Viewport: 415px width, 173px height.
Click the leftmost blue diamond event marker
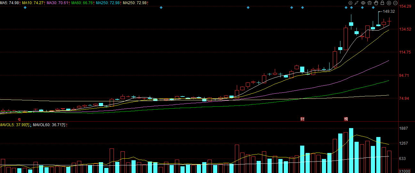pos(25,8)
